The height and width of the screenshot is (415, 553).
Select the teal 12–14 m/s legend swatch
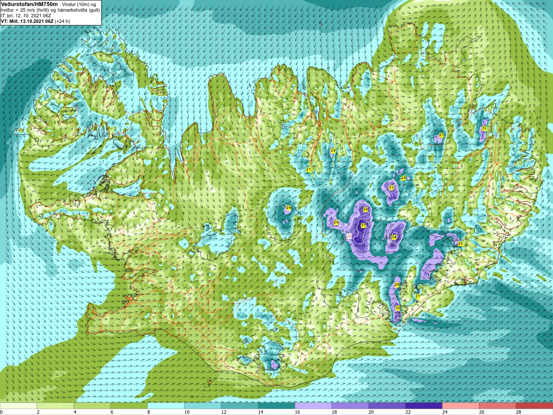[239, 406]
